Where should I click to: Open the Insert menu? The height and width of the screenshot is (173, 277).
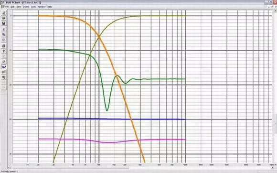[x=26, y=7]
